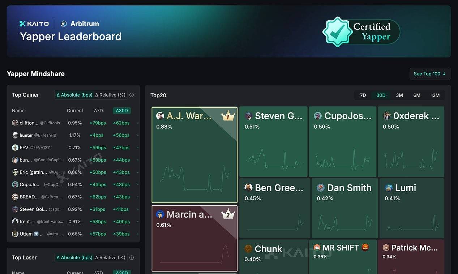Click the Chunk avatar in treemap
The width and height of the screenshot is (458, 274).
tap(248, 249)
